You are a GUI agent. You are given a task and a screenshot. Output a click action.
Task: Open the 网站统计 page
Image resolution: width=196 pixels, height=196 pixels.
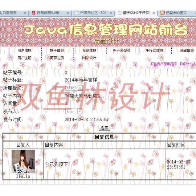(x=89, y=58)
